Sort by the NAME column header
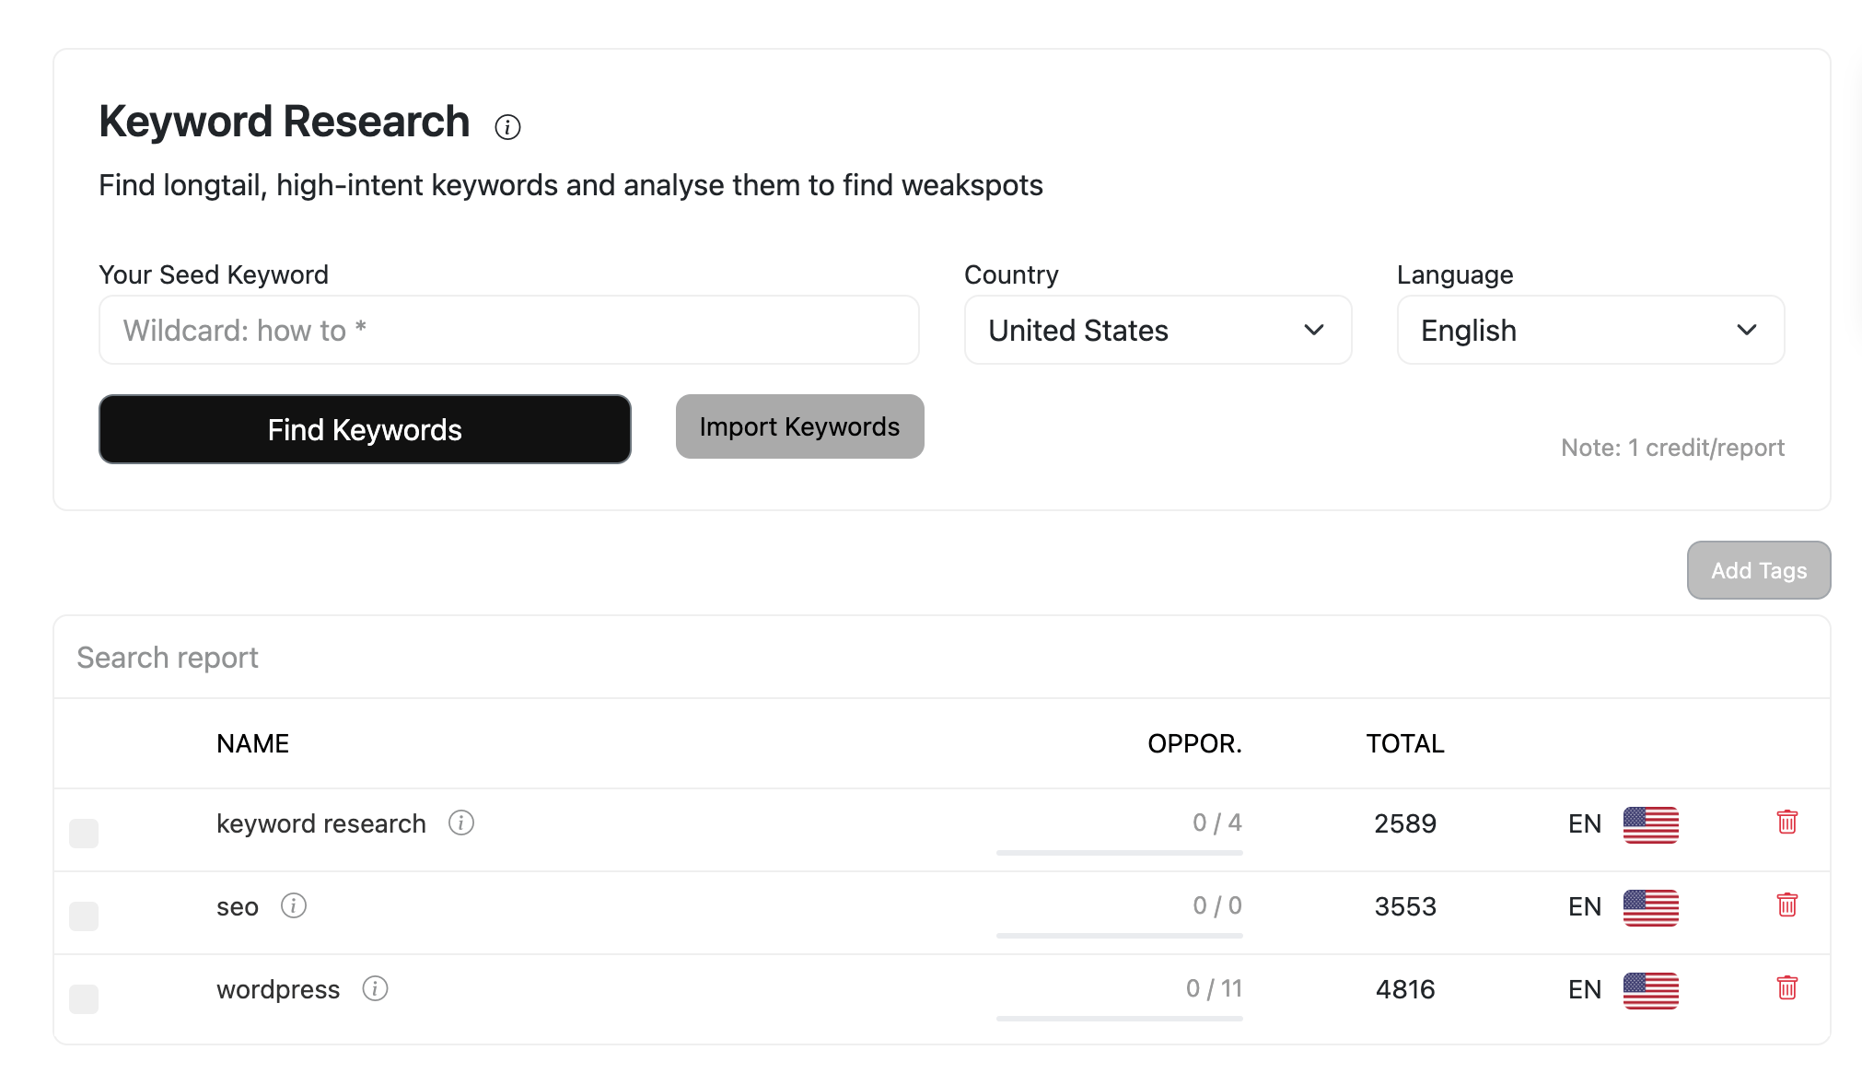The image size is (1862, 1085). pos(252,743)
